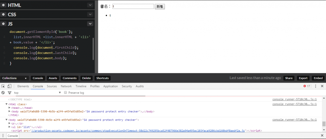Click the DOCTYPE html log entry
This screenshot has height=139, width=326.
(20, 99)
